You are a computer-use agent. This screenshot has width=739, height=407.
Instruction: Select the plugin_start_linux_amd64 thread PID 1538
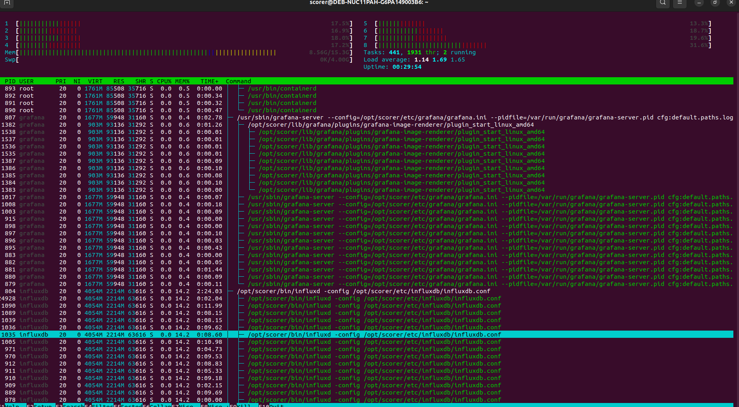tap(366, 132)
